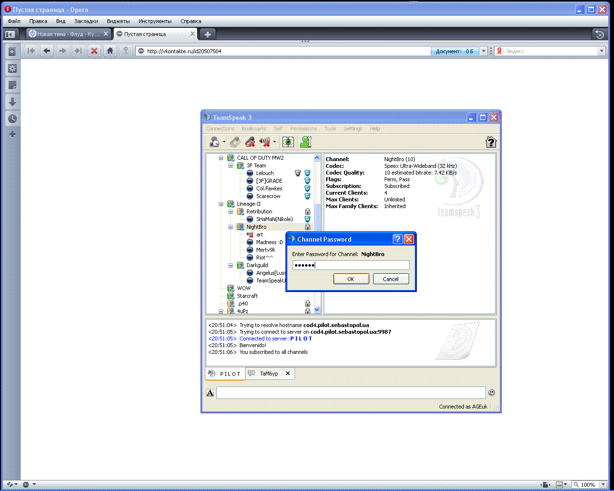Viewport: 614px width, 491px height.
Task: Open the Opera history clock panel
Action: tap(12, 118)
